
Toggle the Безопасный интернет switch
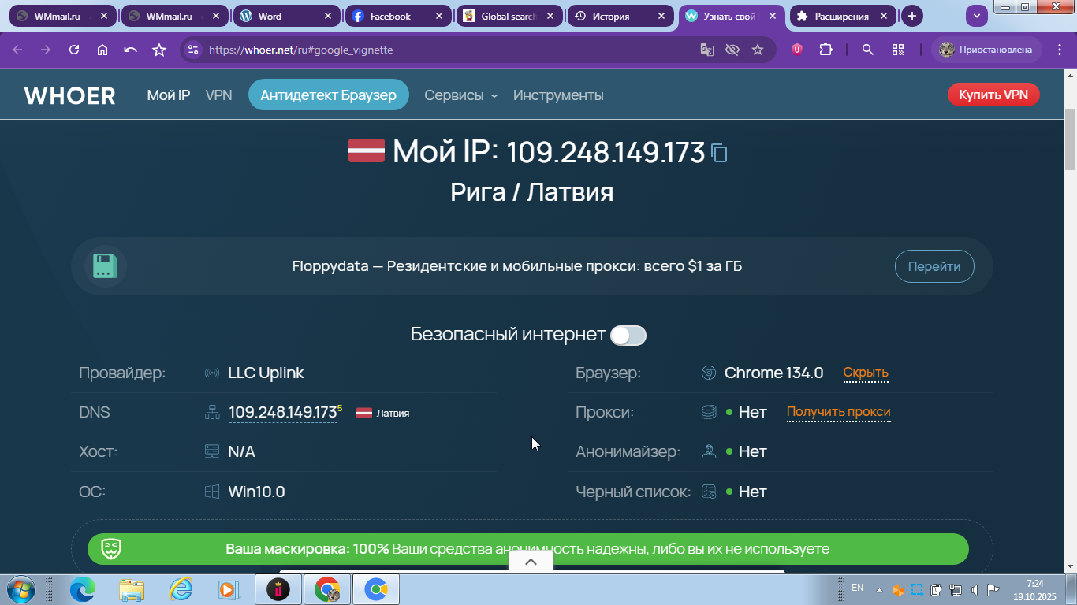[628, 336]
